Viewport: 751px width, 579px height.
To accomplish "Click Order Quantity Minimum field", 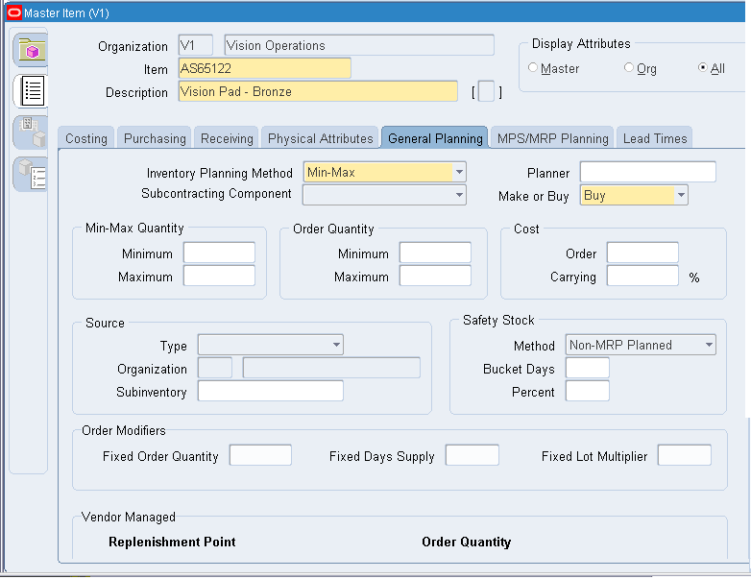I will [x=435, y=253].
